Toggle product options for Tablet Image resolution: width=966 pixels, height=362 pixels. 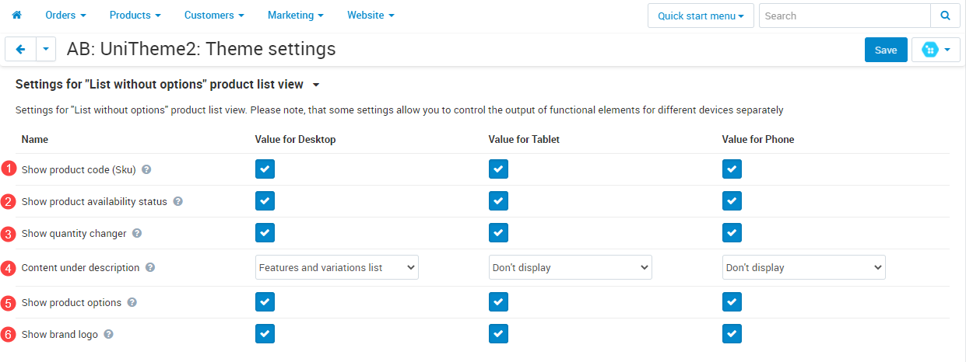pos(498,302)
